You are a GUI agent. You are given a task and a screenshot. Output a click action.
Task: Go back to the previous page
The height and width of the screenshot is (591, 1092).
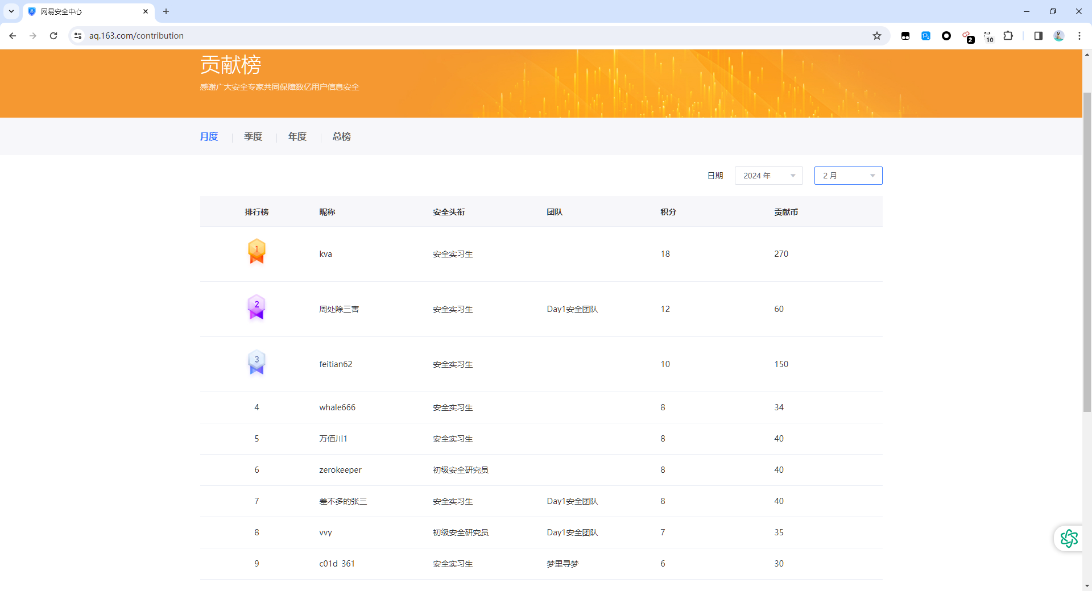[x=13, y=36]
